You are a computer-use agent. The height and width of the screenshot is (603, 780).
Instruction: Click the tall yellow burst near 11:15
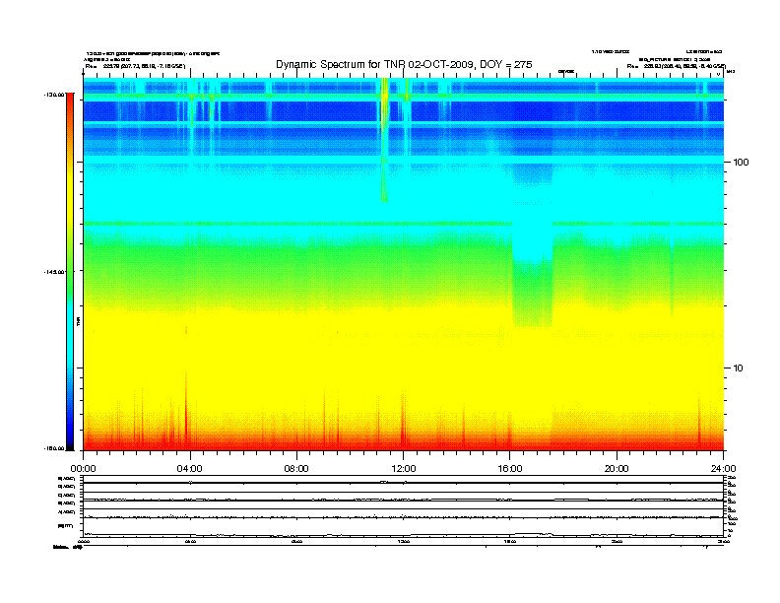pos(384,128)
